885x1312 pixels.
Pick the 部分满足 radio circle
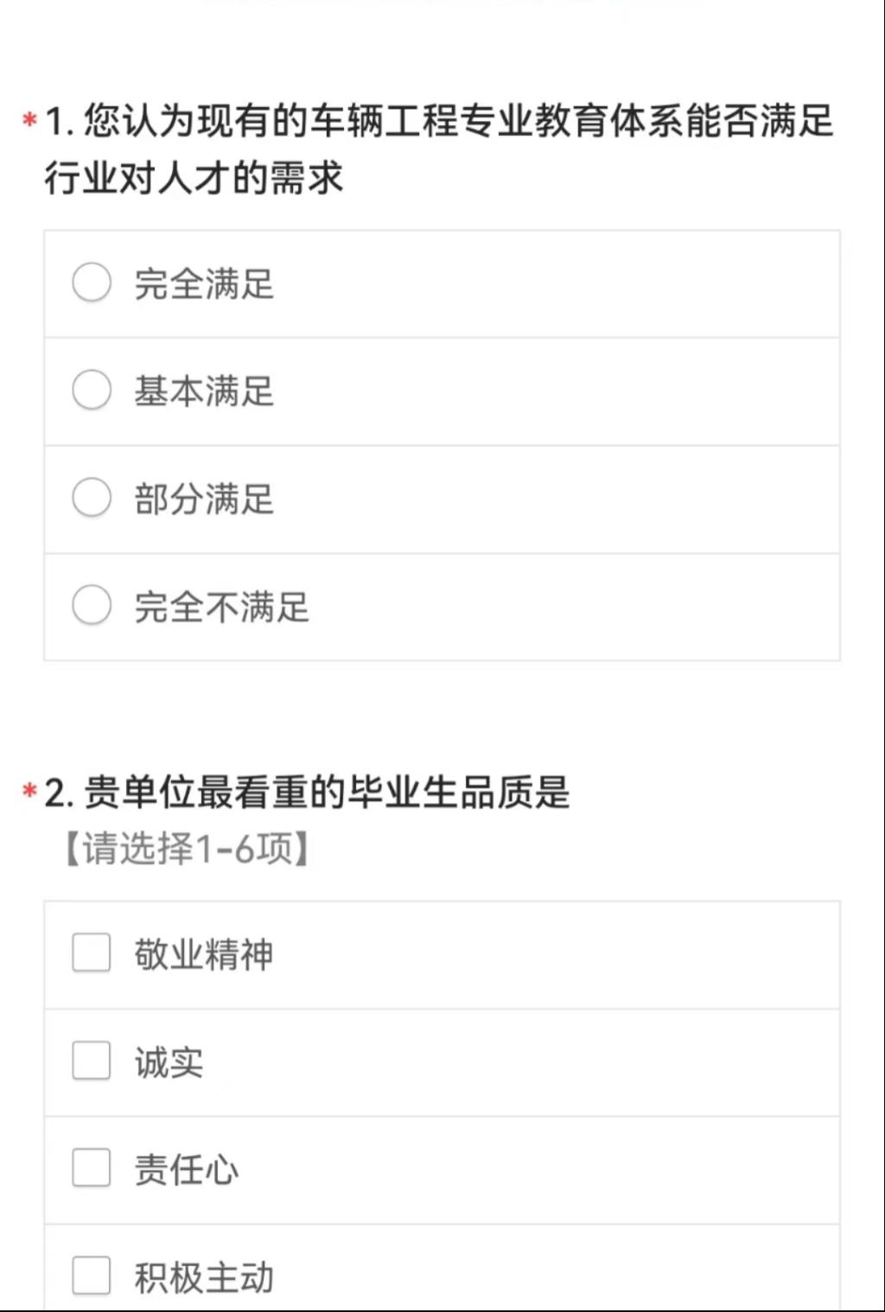pos(92,498)
